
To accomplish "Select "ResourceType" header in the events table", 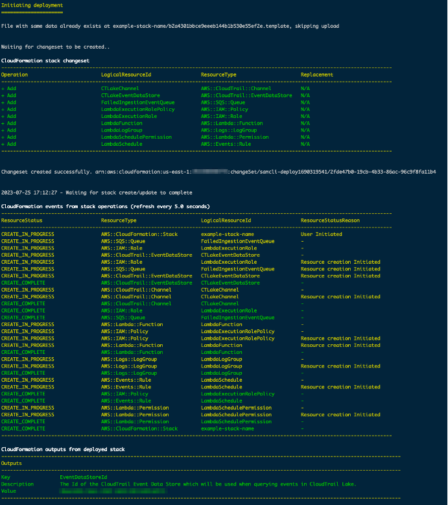I will pyautogui.click(x=119, y=220).
